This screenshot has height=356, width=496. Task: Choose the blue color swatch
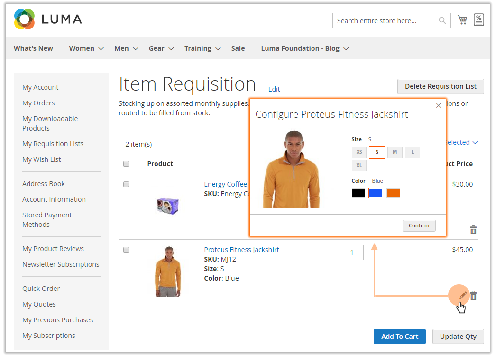coord(376,193)
